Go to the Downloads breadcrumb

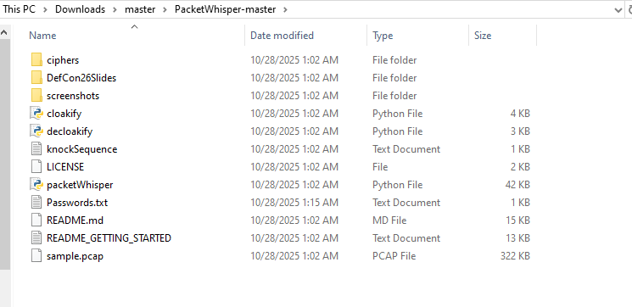tap(80, 9)
